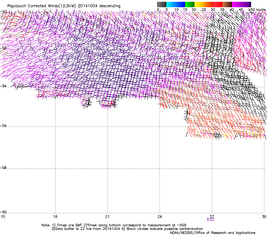Click the legend label '35'
Image resolution: width=267 pixels, height=235 pixels.
tap(222, 10)
